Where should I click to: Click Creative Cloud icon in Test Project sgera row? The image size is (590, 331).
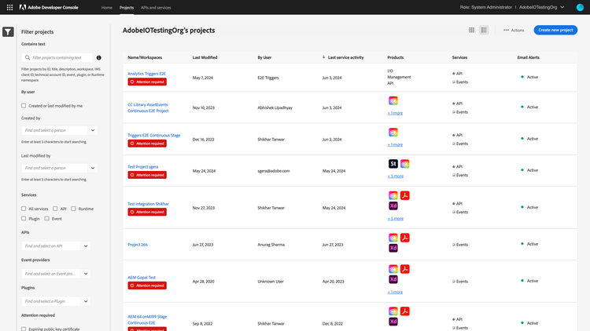click(x=405, y=164)
